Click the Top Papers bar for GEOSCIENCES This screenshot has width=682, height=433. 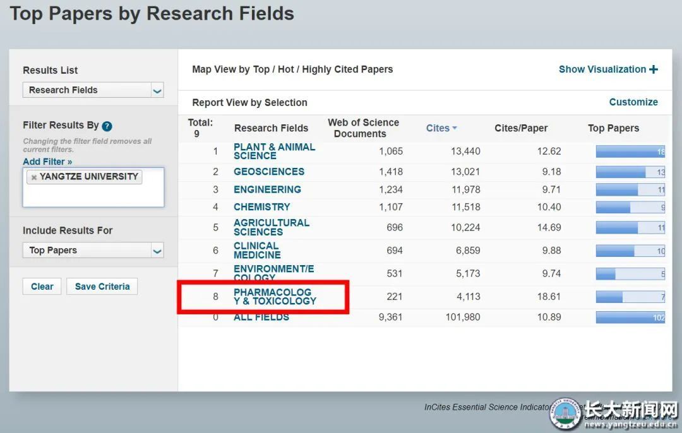pyautogui.click(x=630, y=172)
